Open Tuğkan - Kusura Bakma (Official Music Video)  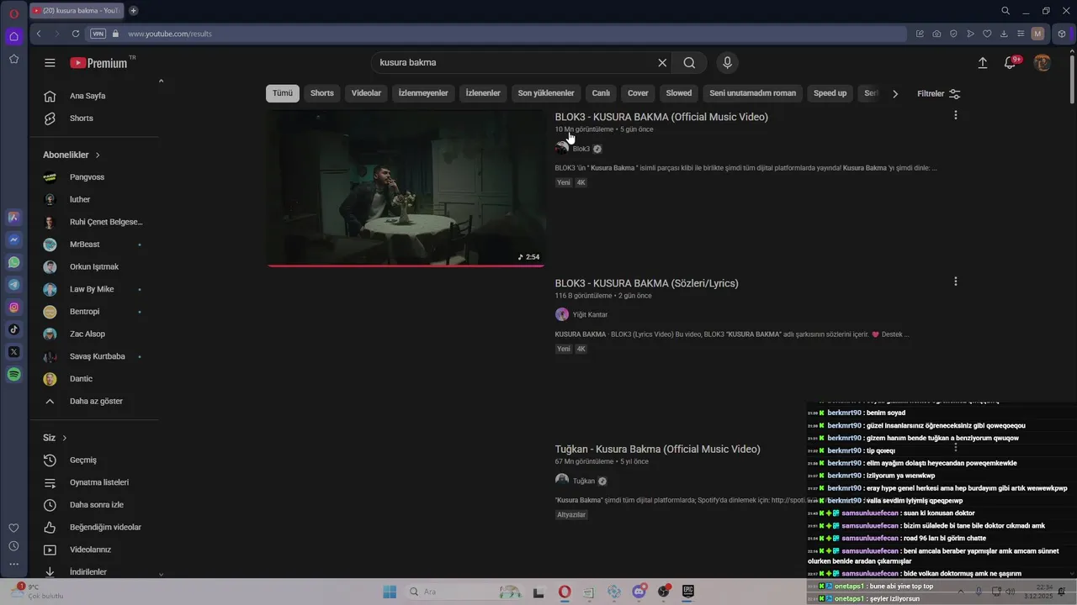click(x=657, y=450)
